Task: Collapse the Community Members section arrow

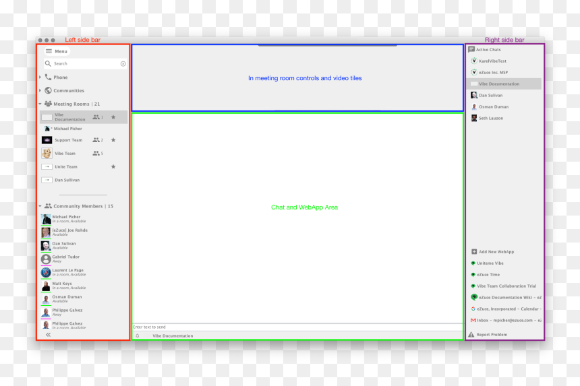Action: [x=40, y=206]
